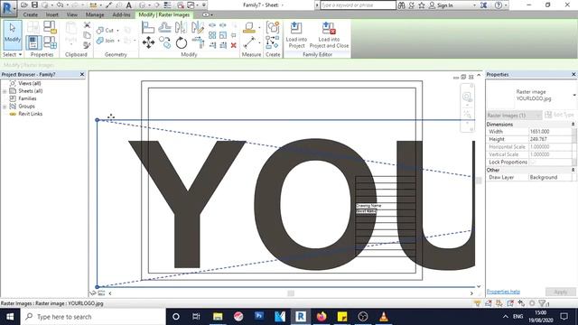This screenshot has width=578, height=325.
Task: Activate the Trim/Extend to Corner tool
Action: 198,42
